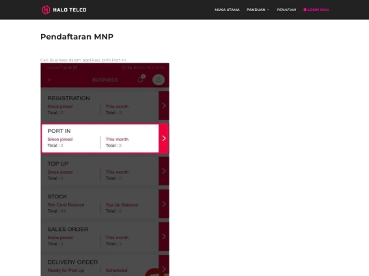Screen dimensions: 369x276
Task: Click Sim Card Balance label in STOCK
Action: [x=66, y=205]
